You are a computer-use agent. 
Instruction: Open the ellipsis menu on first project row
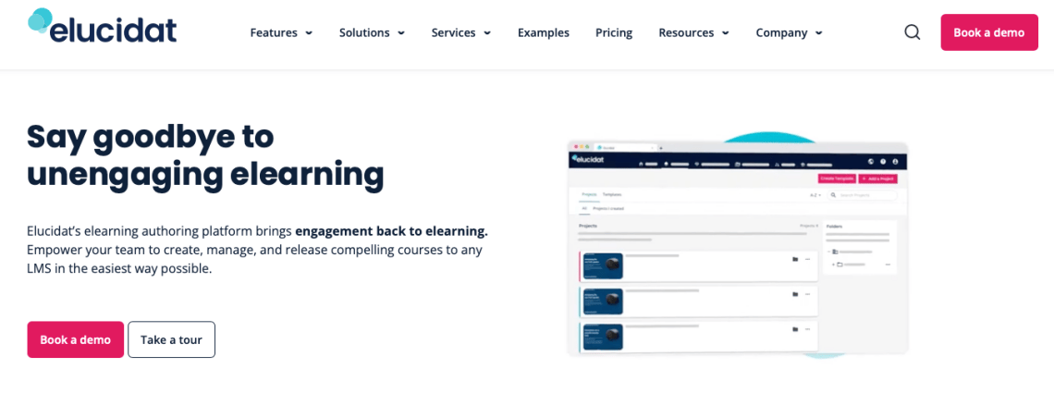pos(807,260)
